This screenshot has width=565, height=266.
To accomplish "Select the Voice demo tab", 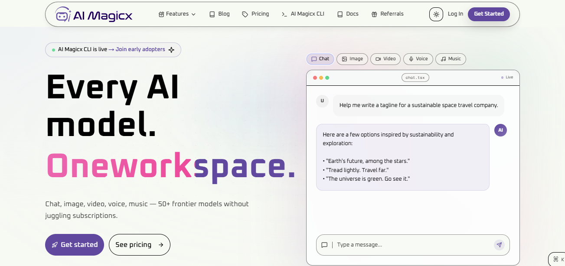I will click(418, 59).
